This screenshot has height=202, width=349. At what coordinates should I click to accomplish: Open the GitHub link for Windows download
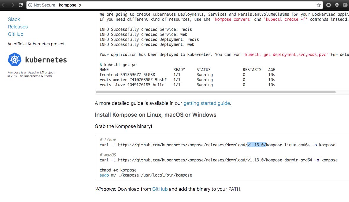point(160,189)
